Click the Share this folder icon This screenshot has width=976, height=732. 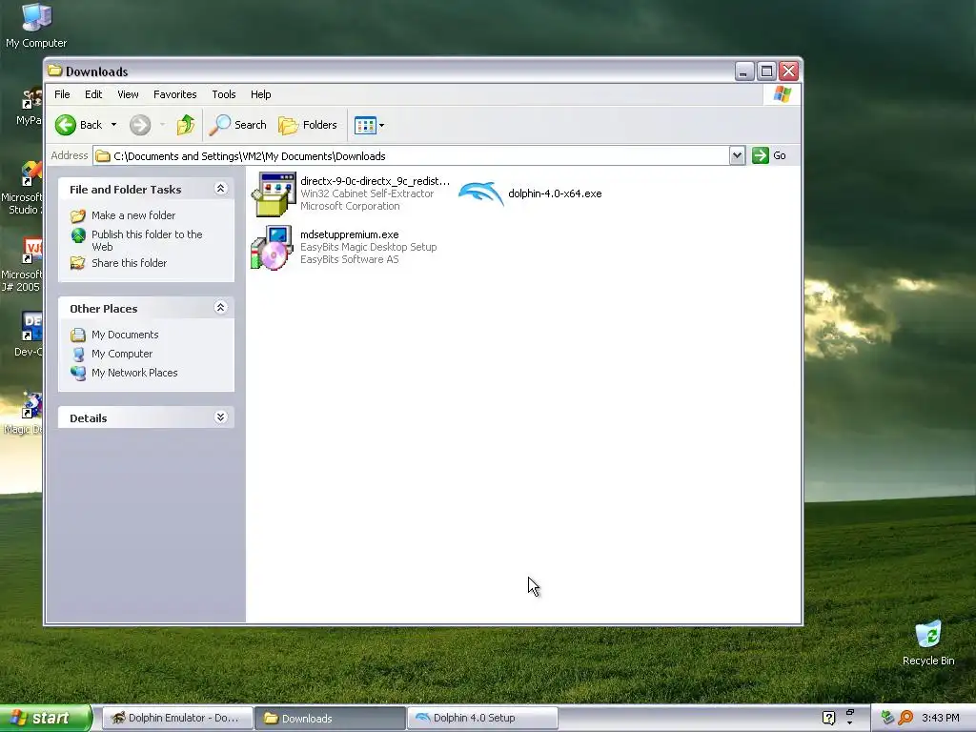[78, 263]
